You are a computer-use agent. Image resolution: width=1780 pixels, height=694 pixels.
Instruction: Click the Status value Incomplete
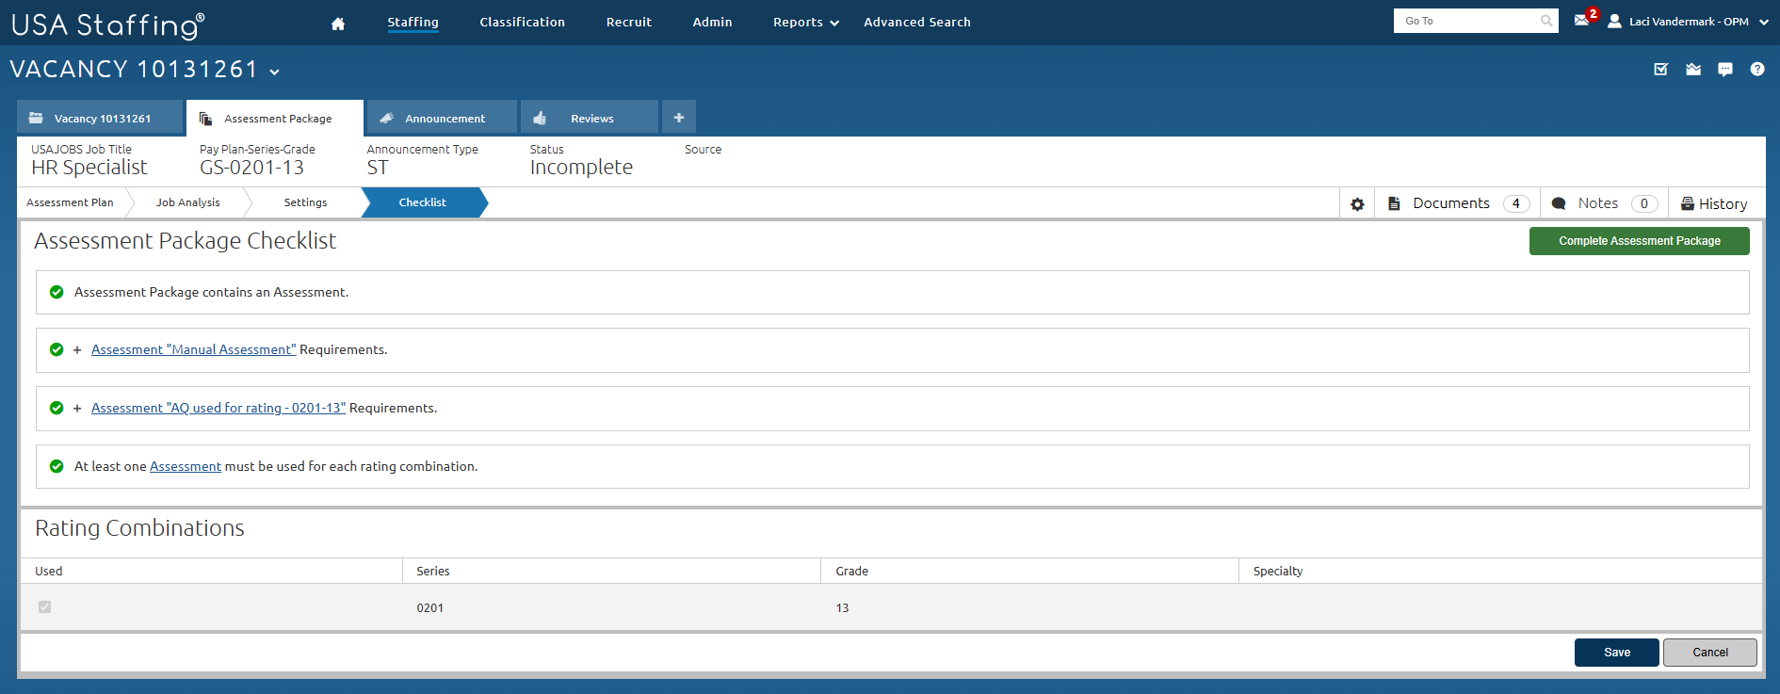(581, 168)
